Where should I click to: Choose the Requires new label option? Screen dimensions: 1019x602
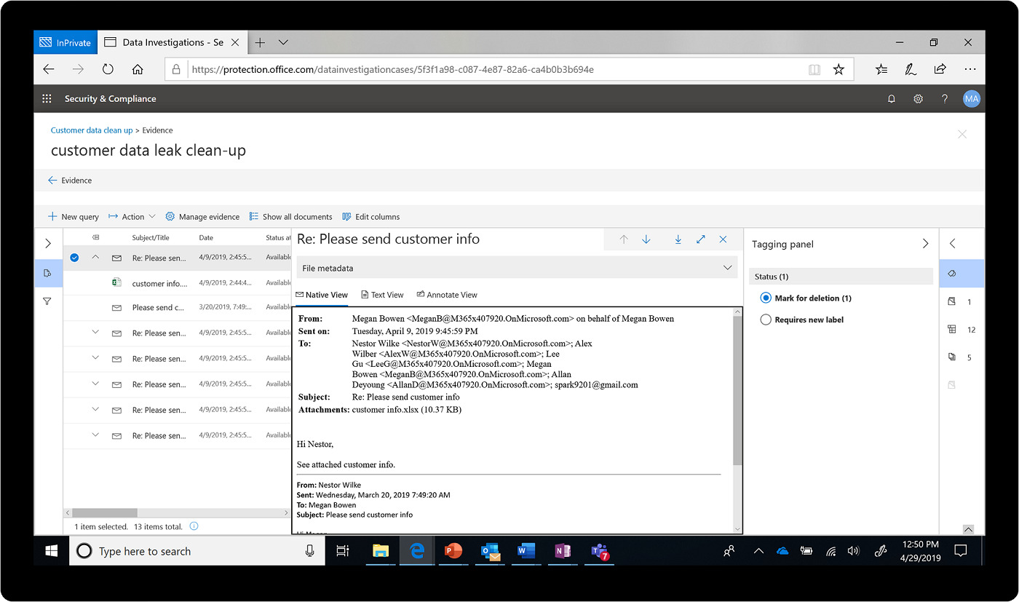(766, 319)
